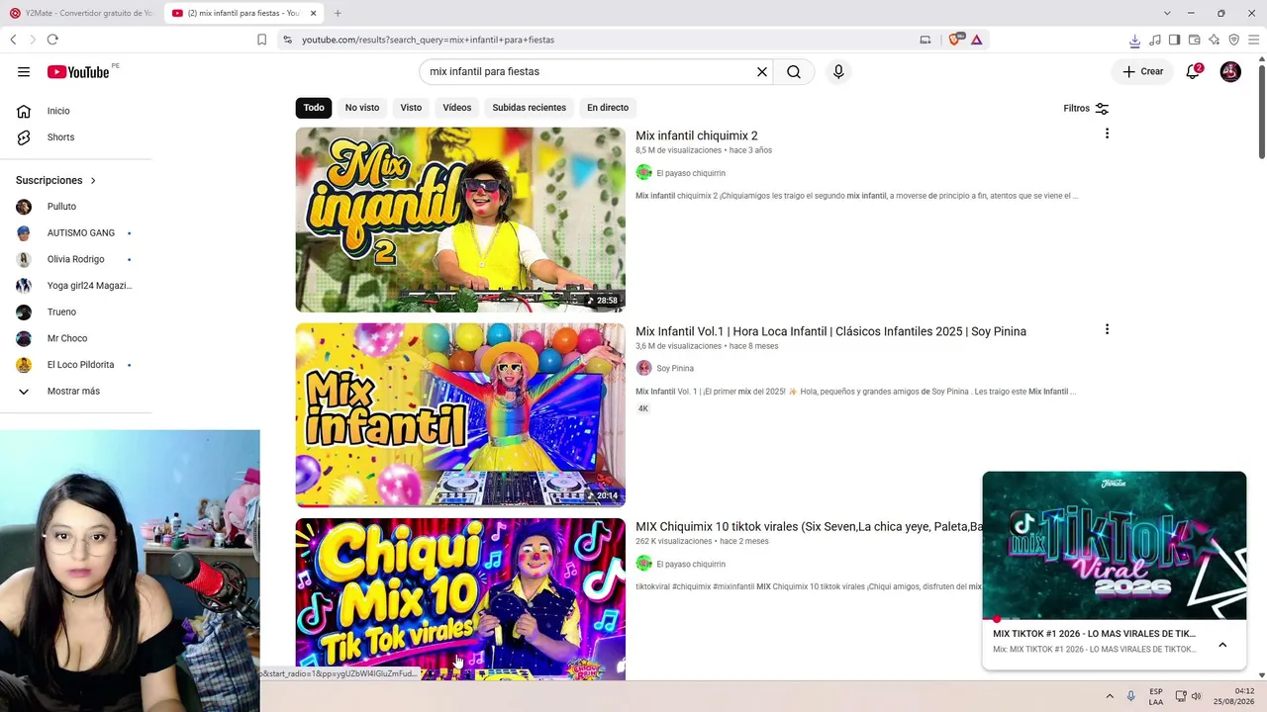Image resolution: width=1267 pixels, height=712 pixels.
Task: Install the app via address bar icon
Action: [926, 40]
